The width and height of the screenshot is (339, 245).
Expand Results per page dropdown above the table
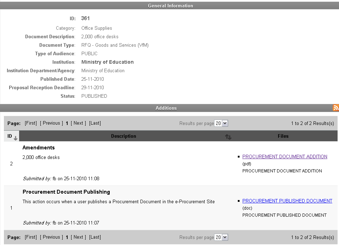coord(222,123)
